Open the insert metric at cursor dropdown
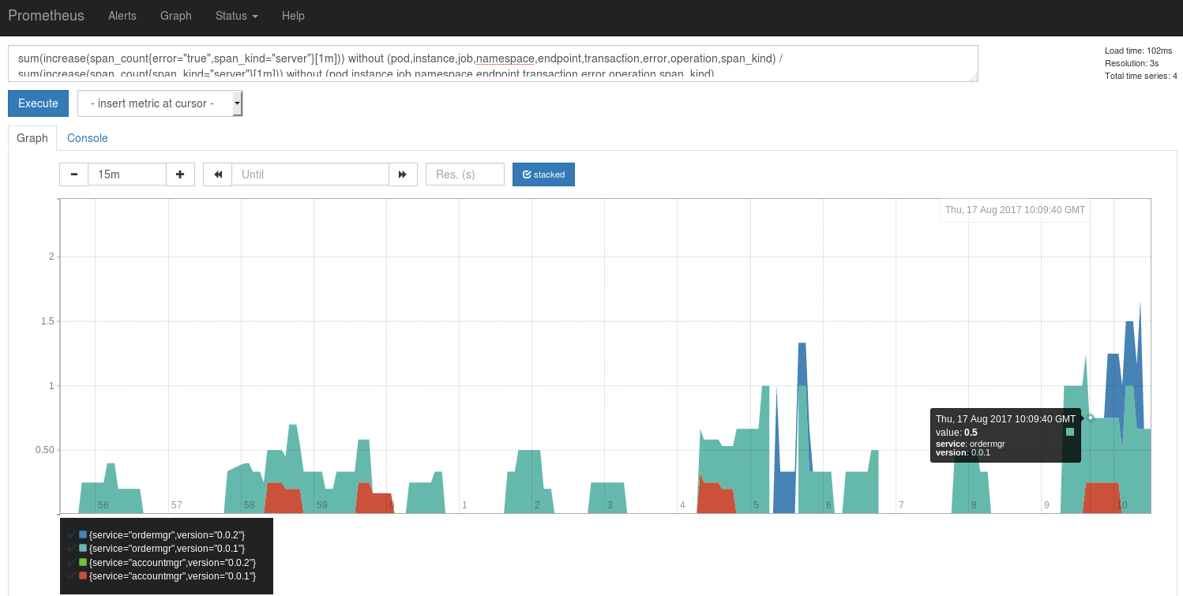 coord(160,103)
